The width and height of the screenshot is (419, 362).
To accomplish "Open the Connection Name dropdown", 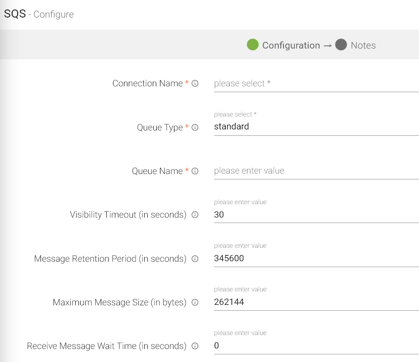I will pos(316,84).
